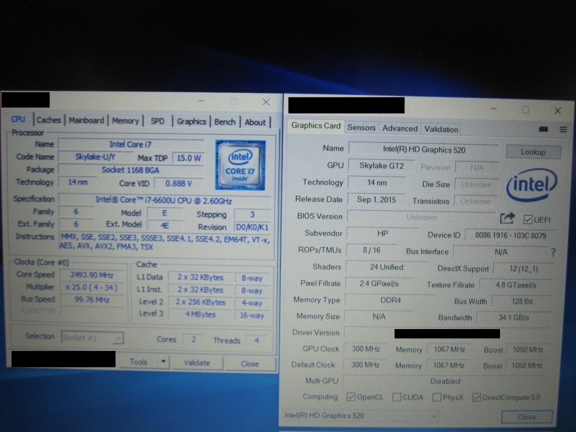The width and height of the screenshot is (576, 432).
Task: Open the Socket #1 selection dropdown
Action: point(92,338)
